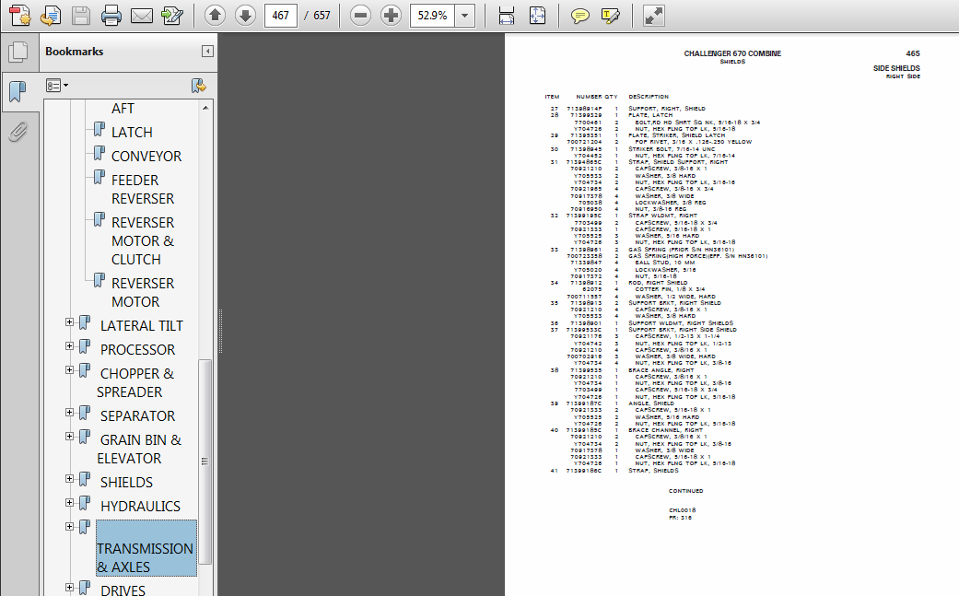959x596 pixels.
Task: Expand the SEPARATOR bookmark node
Action: (70, 413)
